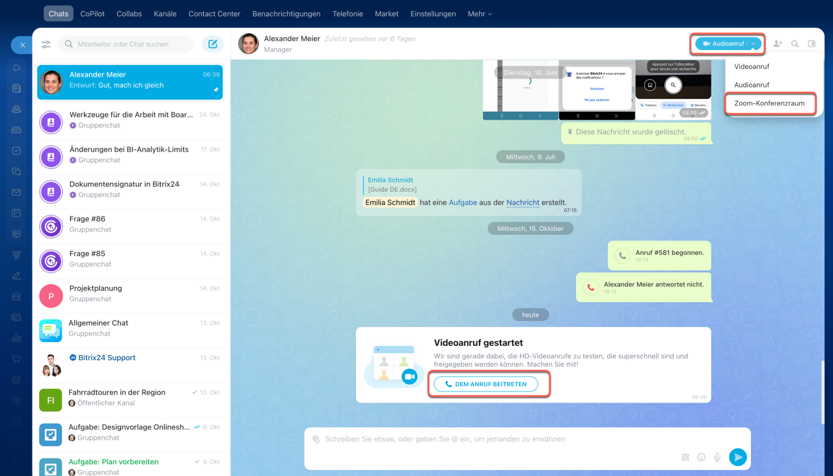This screenshot has height=476, width=833.
Task: Click the red phone icon in missed call message
Action: click(590, 287)
